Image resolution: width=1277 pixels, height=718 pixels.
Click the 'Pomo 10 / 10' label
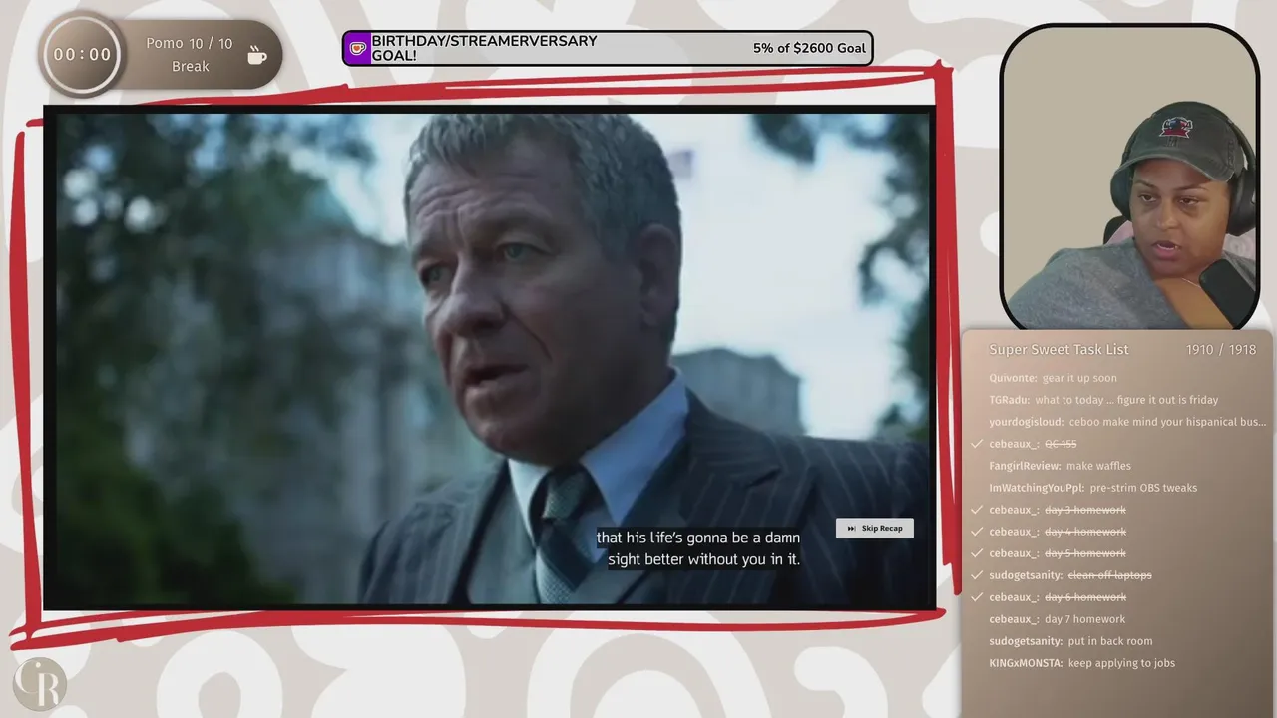(190, 44)
